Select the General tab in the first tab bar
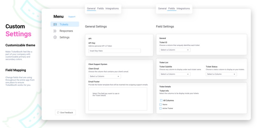This screenshot has width=257, height=128. 91,9
